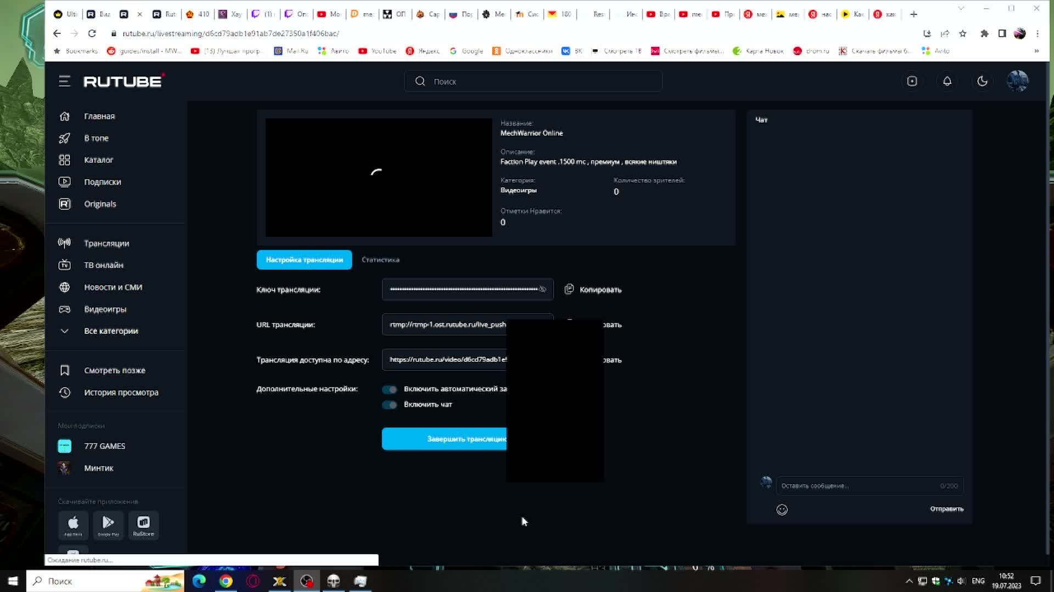Open Трансляции in the sidebar menu
This screenshot has height=592, width=1054.
pyautogui.click(x=106, y=243)
